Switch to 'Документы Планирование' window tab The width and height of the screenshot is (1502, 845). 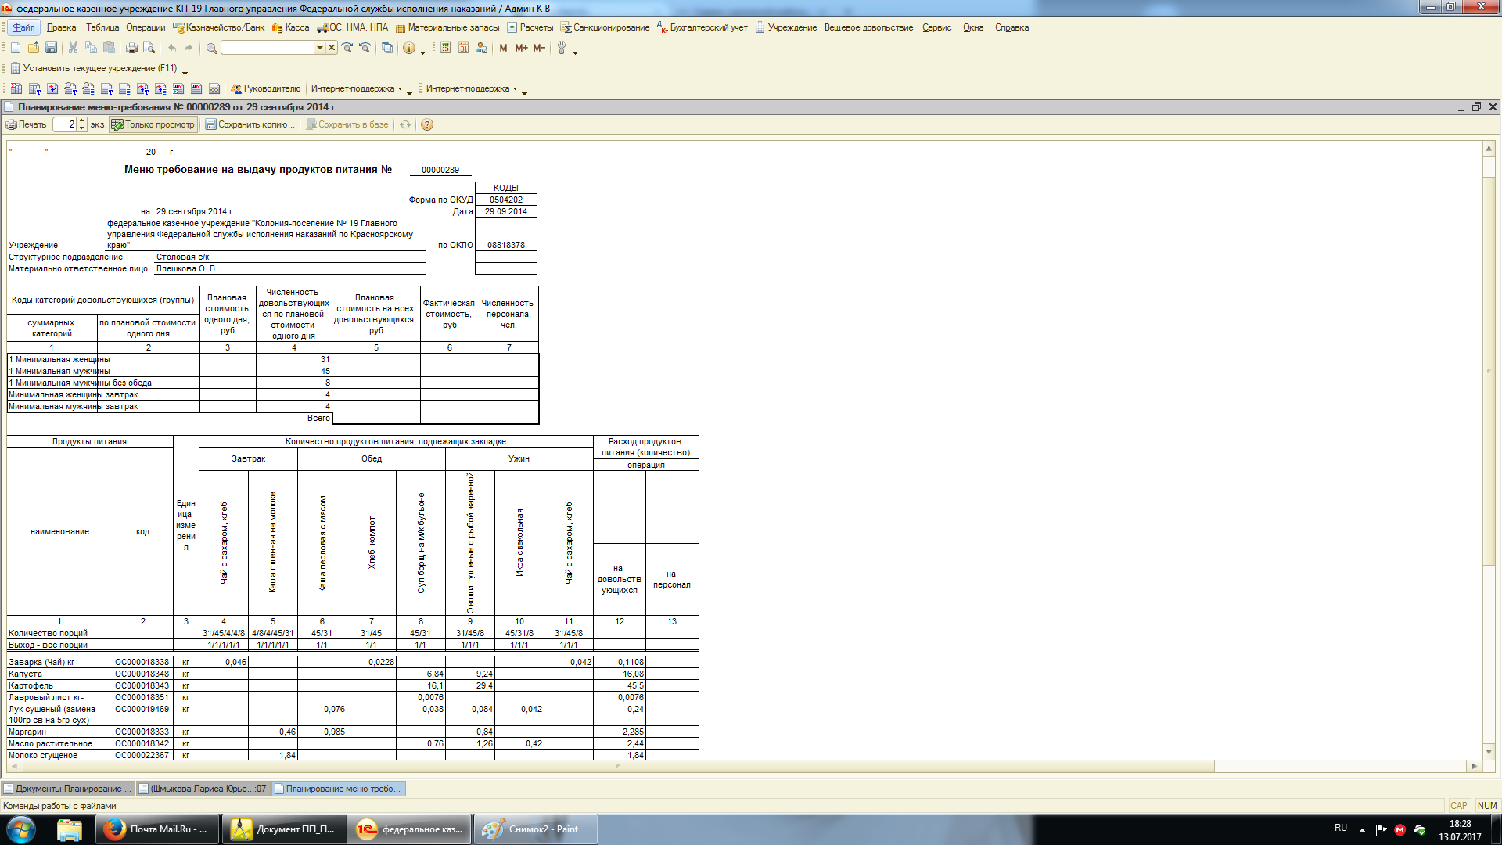tap(68, 789)
